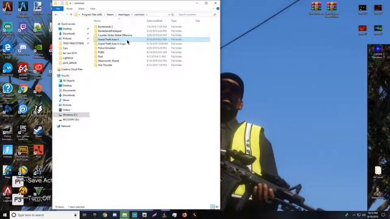Click the taskbar search box

44,215
